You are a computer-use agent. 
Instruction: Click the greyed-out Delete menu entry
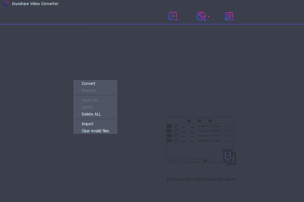point(87,107)
